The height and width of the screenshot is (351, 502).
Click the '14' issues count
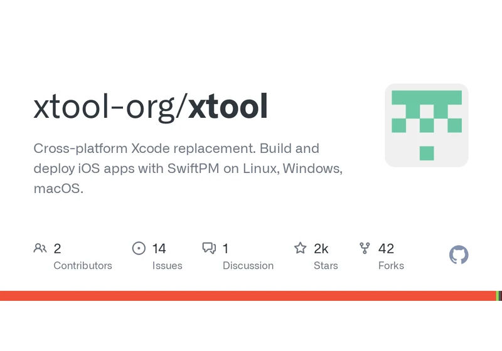(159, 249)
